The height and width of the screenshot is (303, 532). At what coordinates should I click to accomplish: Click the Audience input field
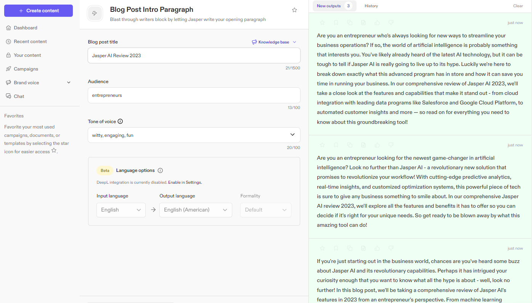194,95
